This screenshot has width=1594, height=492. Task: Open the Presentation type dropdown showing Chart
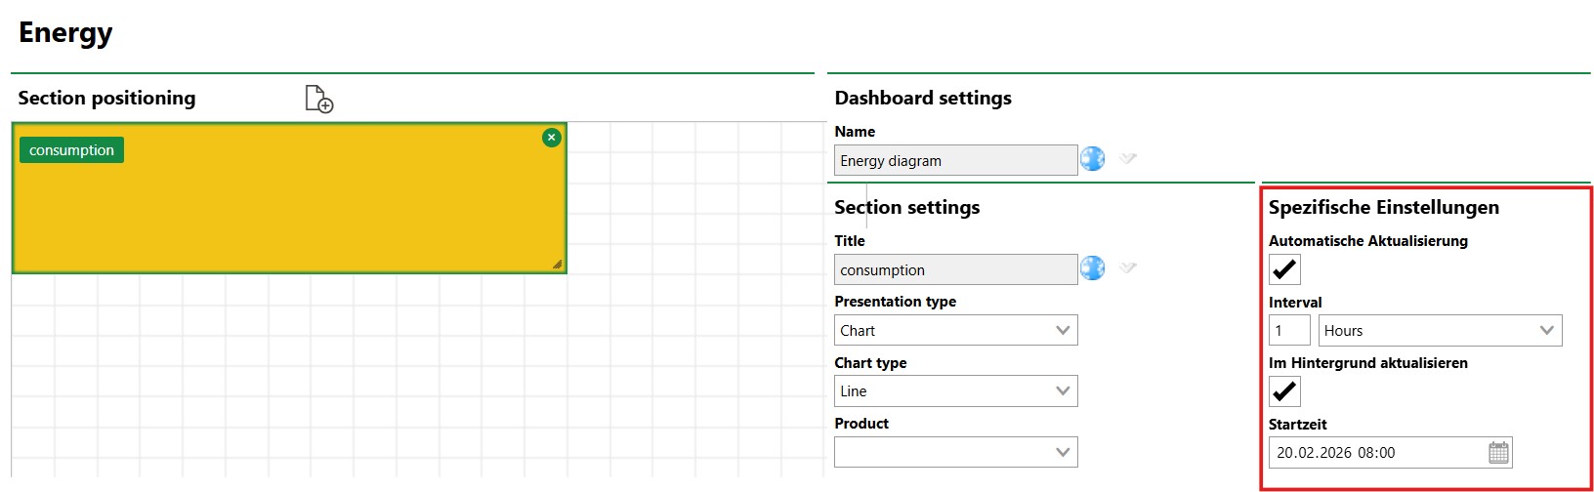pyautogui.click(x=956, y=330)
